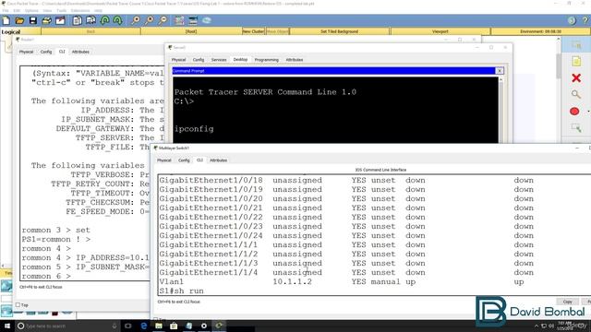Image resolution: width=591 pixels, height=332 pixels.
Task: Select CLI tab in Router window
Action: coord(62,52)
